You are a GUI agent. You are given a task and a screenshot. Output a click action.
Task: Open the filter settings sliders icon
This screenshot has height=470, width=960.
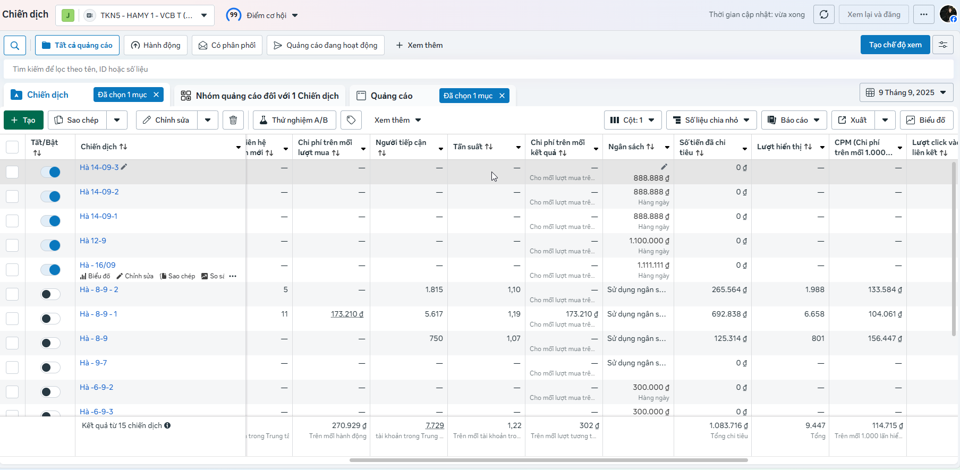point(943,45)
